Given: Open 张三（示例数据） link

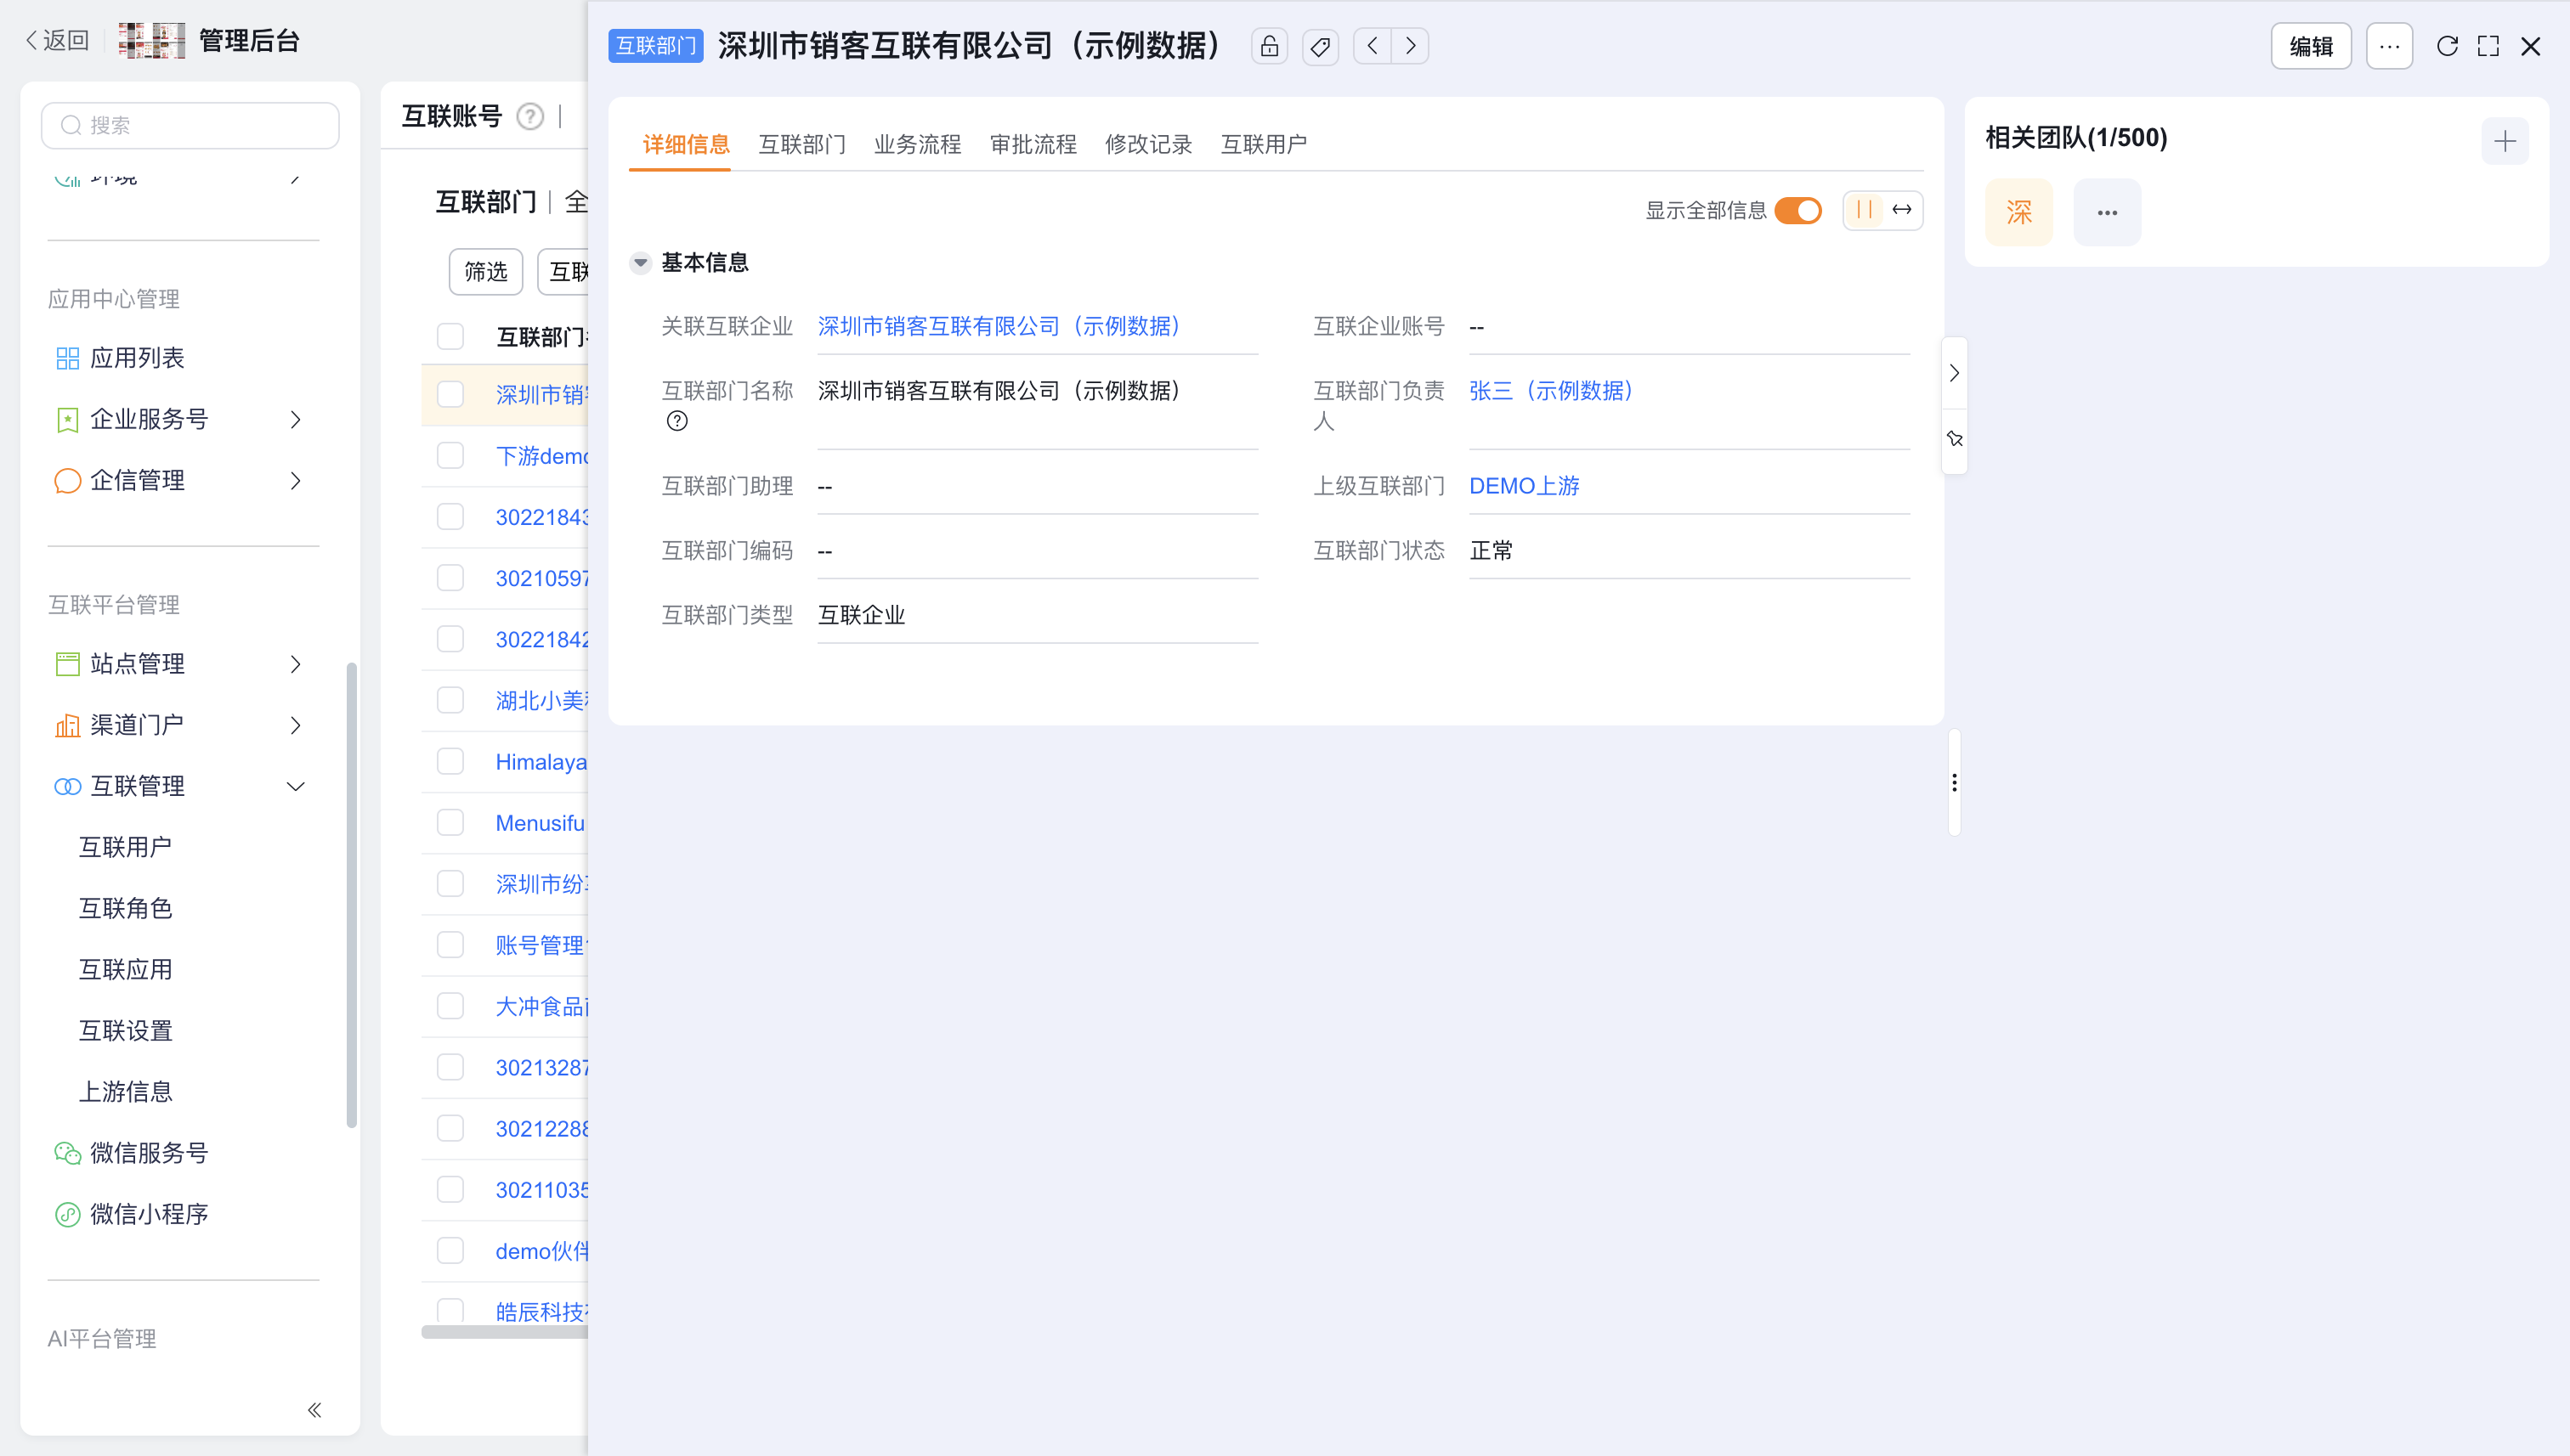Looking at the screenshot, I should click(1551, 391).
